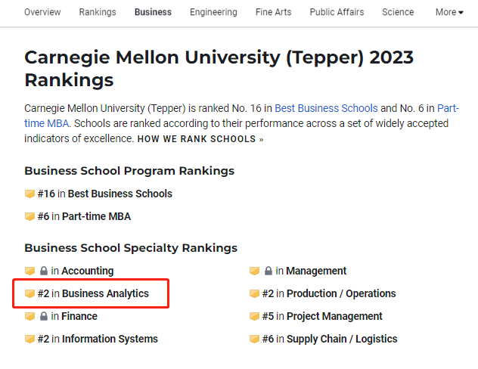
Task: Open the How We Rank Schools link
Action: pyautogui.click(x=200, y=139)
